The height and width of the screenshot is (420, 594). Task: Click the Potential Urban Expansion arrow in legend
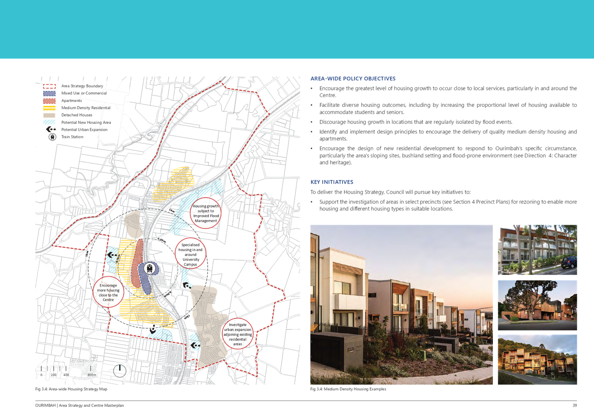51,130
